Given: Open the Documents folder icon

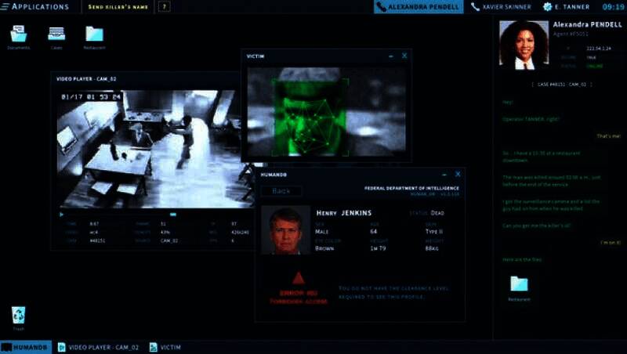Looking at the screenshot, I should coord(18,34).
